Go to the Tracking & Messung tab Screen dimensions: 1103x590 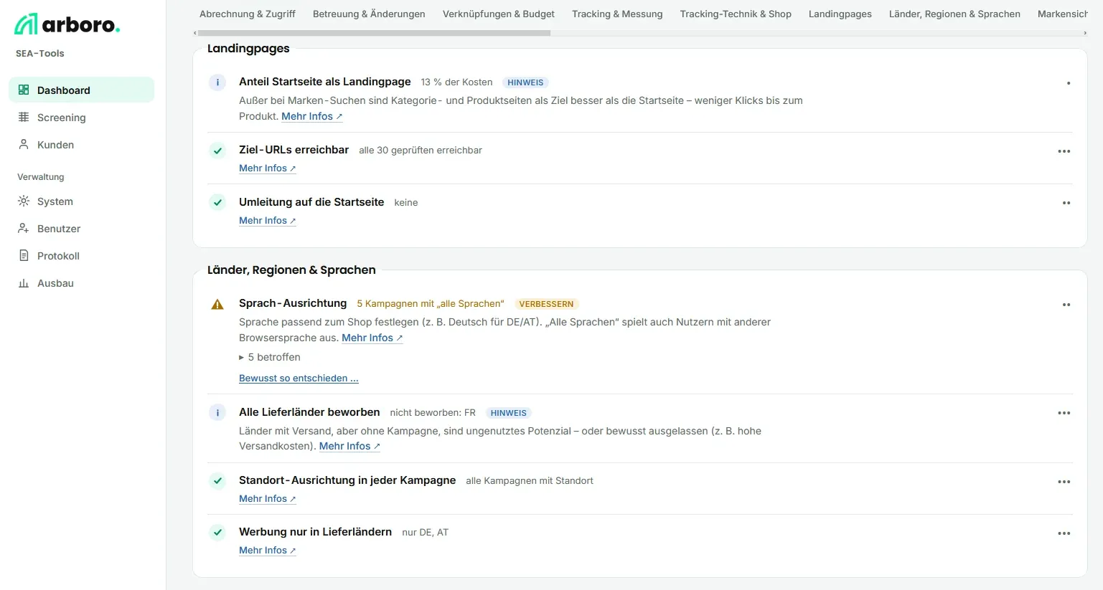tap(617, 14)
